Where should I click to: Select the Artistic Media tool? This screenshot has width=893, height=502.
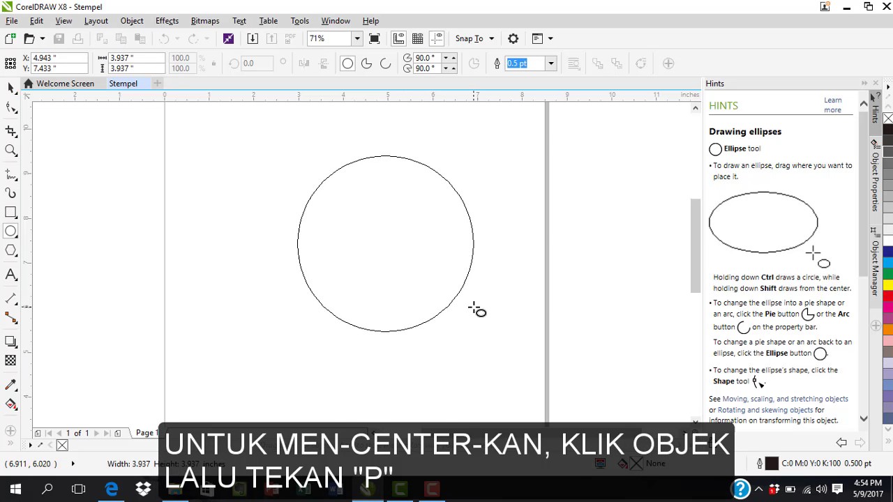10,193
